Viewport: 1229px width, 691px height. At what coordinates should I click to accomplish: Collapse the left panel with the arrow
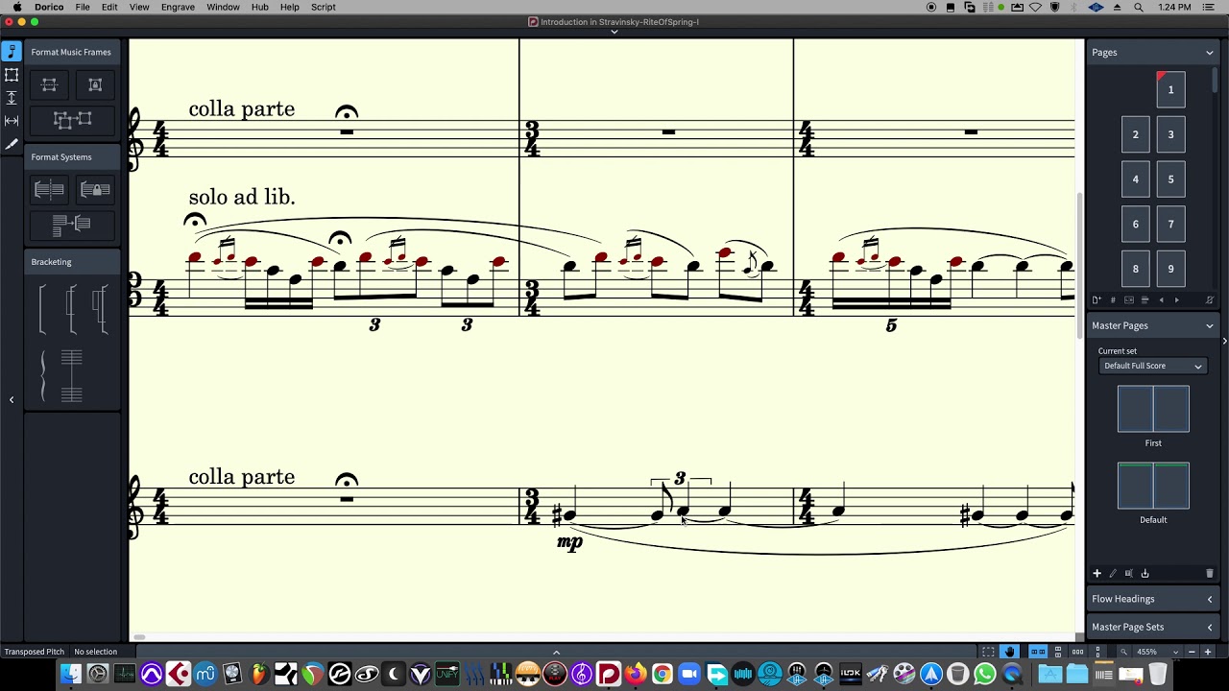pyautogui.click(x=12, y=399)
